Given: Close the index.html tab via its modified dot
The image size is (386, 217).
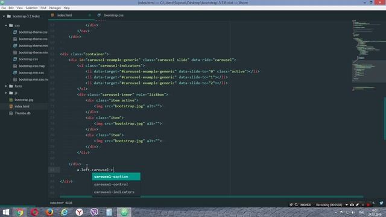Looking at the screenshot, I should (90, 15).
